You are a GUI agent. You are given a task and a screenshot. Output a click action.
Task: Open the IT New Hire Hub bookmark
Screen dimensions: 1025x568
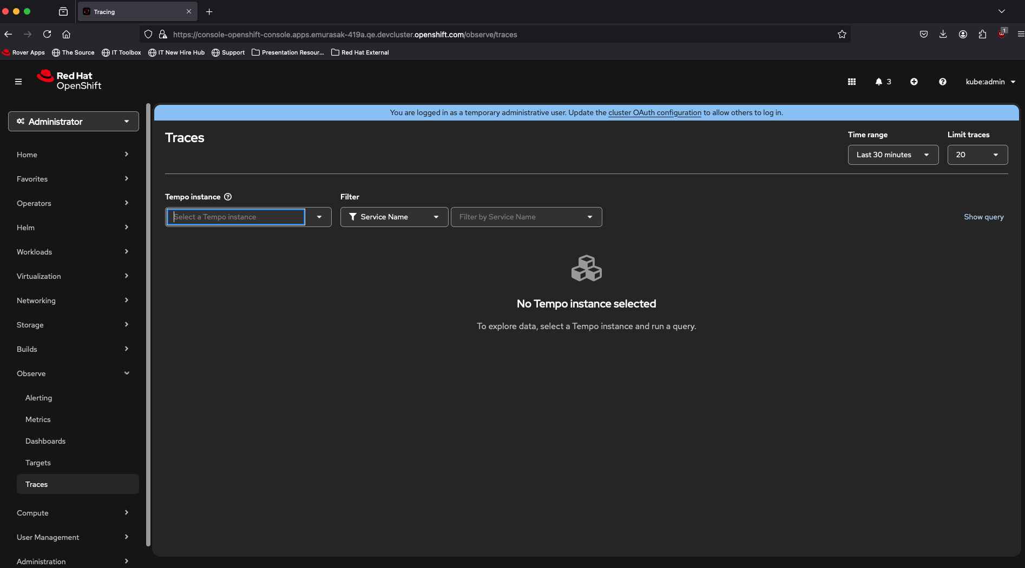pyautogui.click(x=176, y=52)
